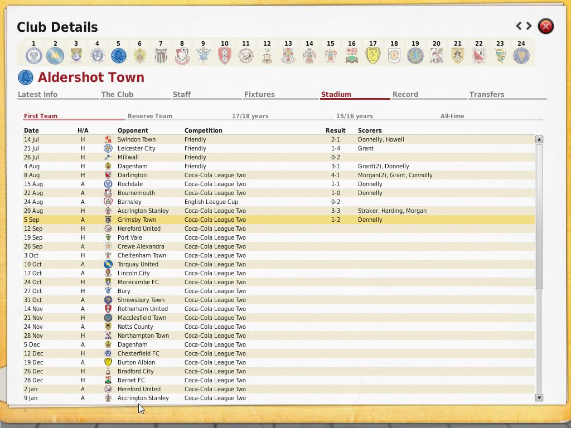Viewport: 571px width, 428px height.
Task: Choose club badge number 17 in badge row
Action: [372, 55]
